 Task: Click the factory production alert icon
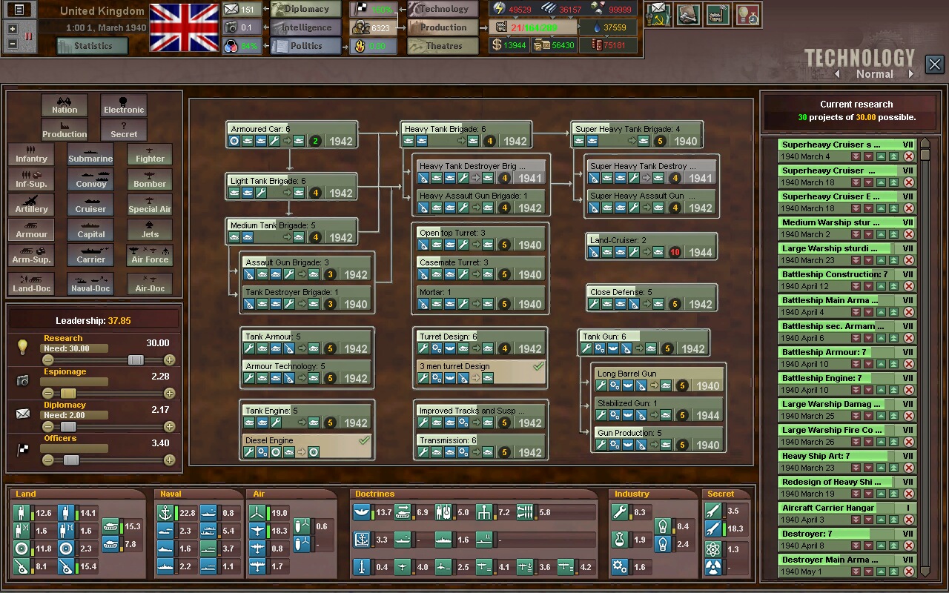(x=718, y=14)
